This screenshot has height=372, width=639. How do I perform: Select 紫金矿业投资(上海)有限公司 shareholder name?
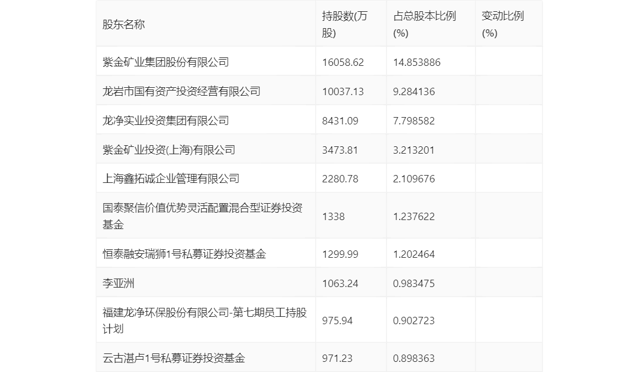point(168,150)
